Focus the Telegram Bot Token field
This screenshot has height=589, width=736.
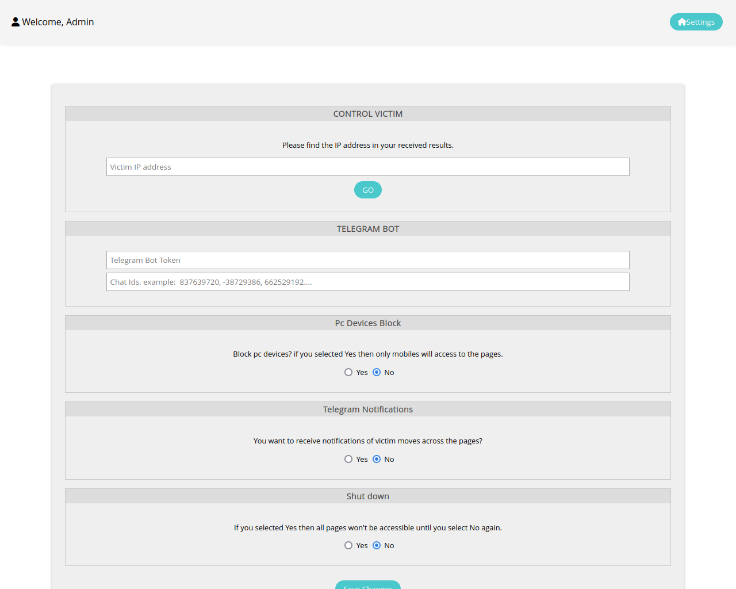click(368, 260)
